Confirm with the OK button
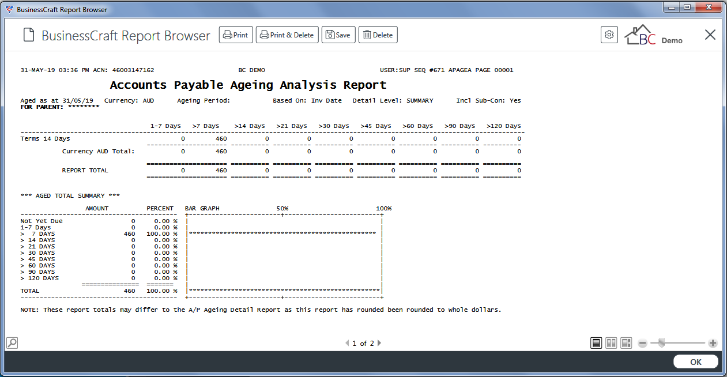Viewport: 727px width, 377px height. (696, 362)
